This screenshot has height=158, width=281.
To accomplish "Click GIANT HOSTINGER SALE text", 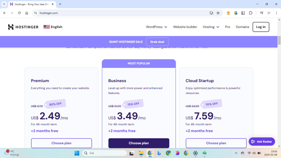I will click(x=126, y=42).
